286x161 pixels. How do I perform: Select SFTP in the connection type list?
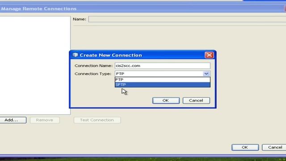(x=163, y=85)
